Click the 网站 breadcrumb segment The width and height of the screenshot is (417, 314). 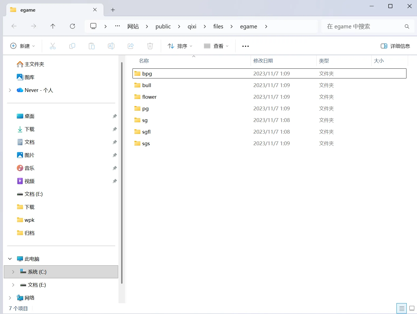[x=133, y=27]
